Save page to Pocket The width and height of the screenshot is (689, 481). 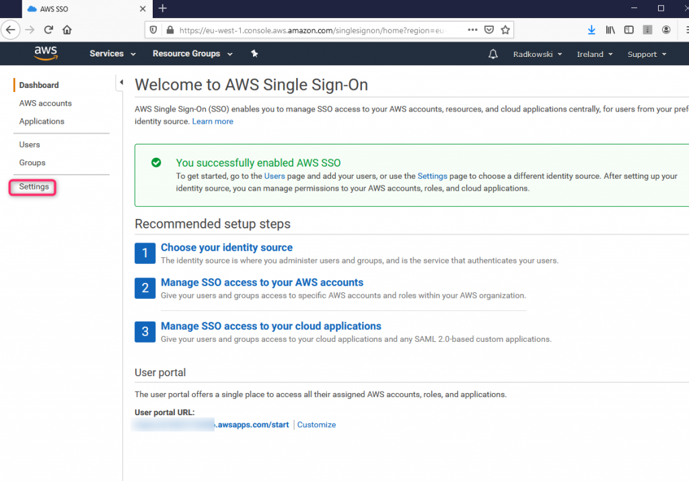(488, 30)
